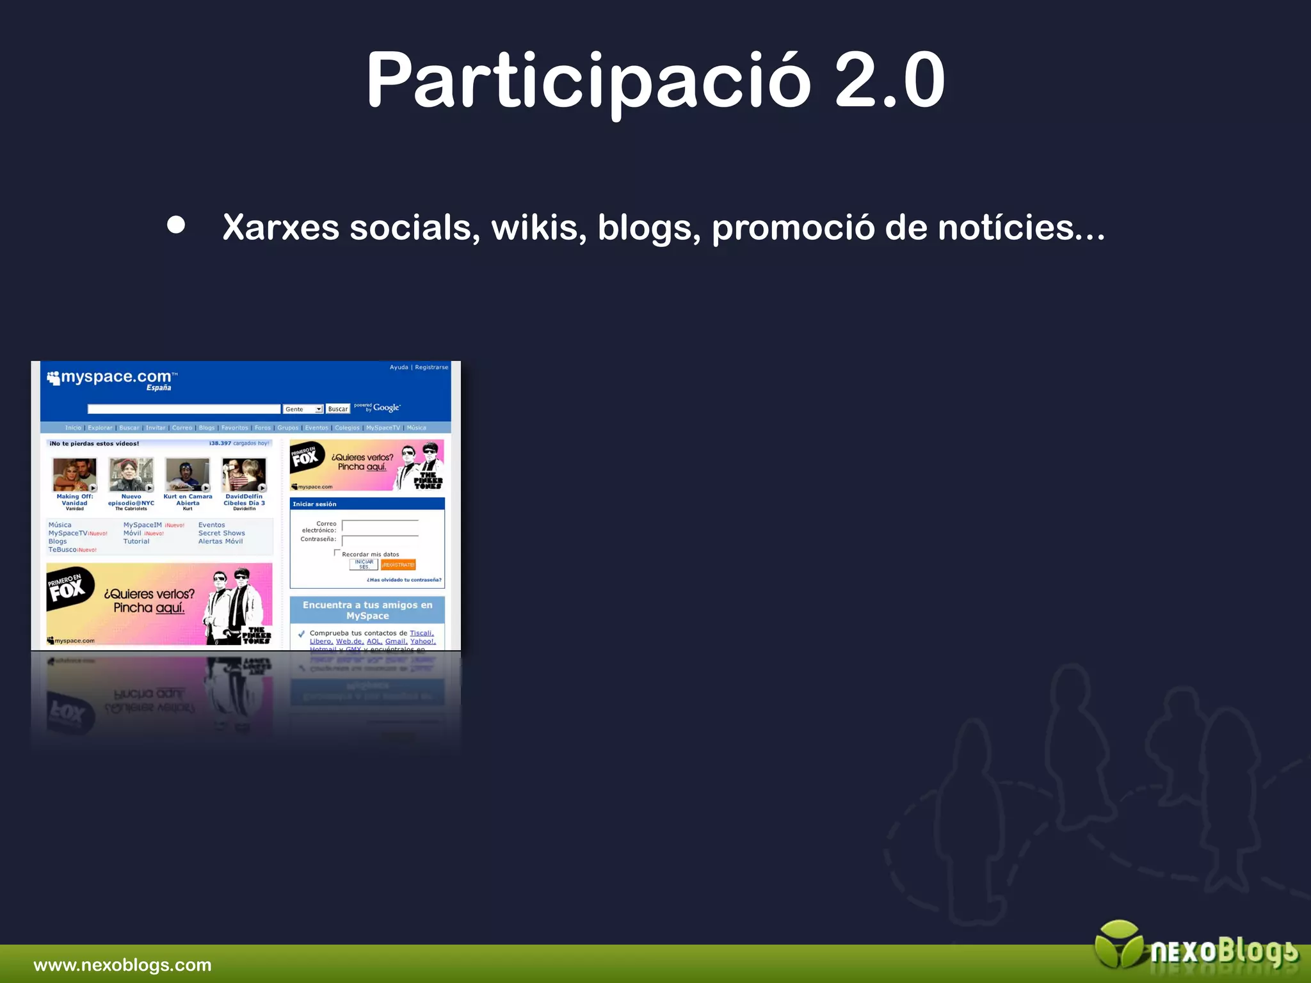Image resolution: width=1311 pixels, height=983 pixels.
Task: Open Foros in the nav bar
Action: click(x=262, y=428)
